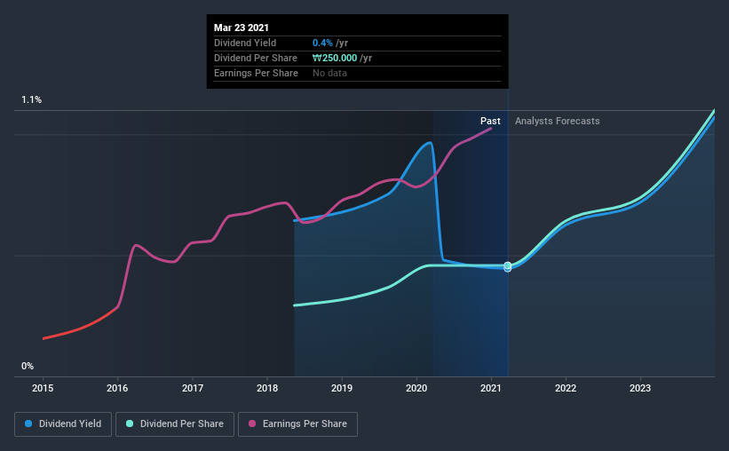Click the 'No data' earnings value in tooltip

(x=329, y=73)
